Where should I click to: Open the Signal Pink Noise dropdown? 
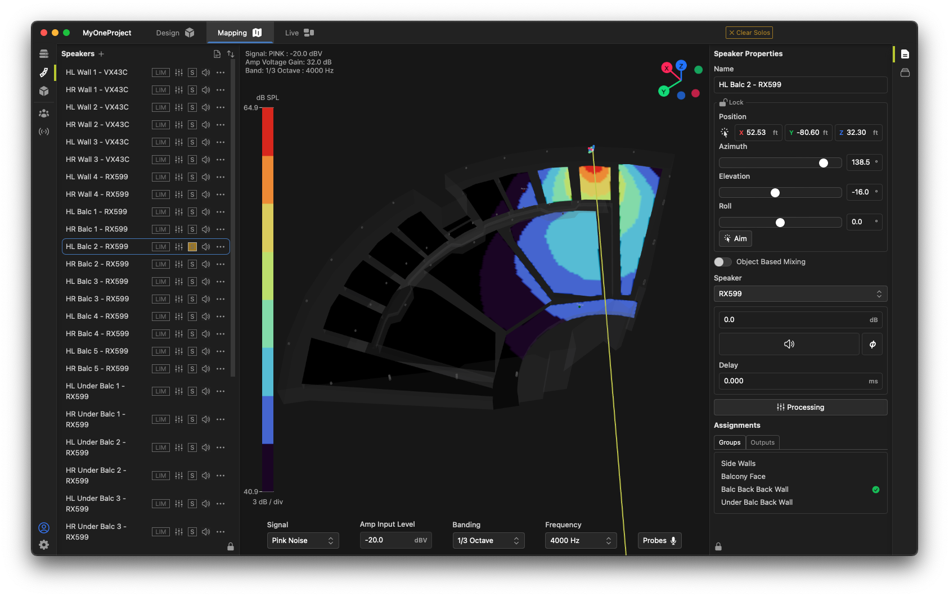[303, 540]
